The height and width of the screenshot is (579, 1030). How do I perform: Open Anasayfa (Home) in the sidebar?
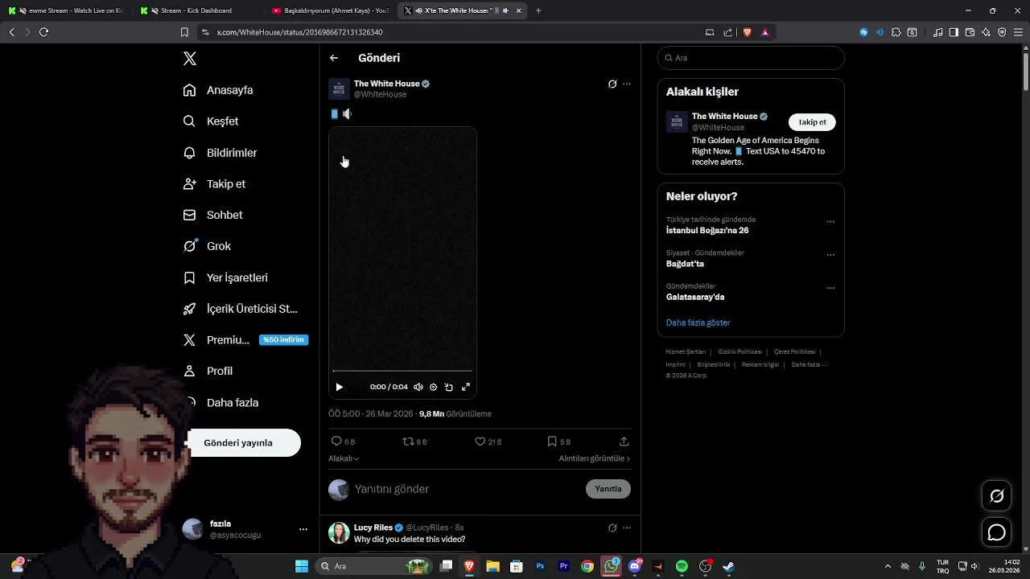218,90
